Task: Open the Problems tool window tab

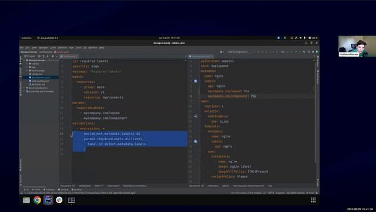Action: 49,190
